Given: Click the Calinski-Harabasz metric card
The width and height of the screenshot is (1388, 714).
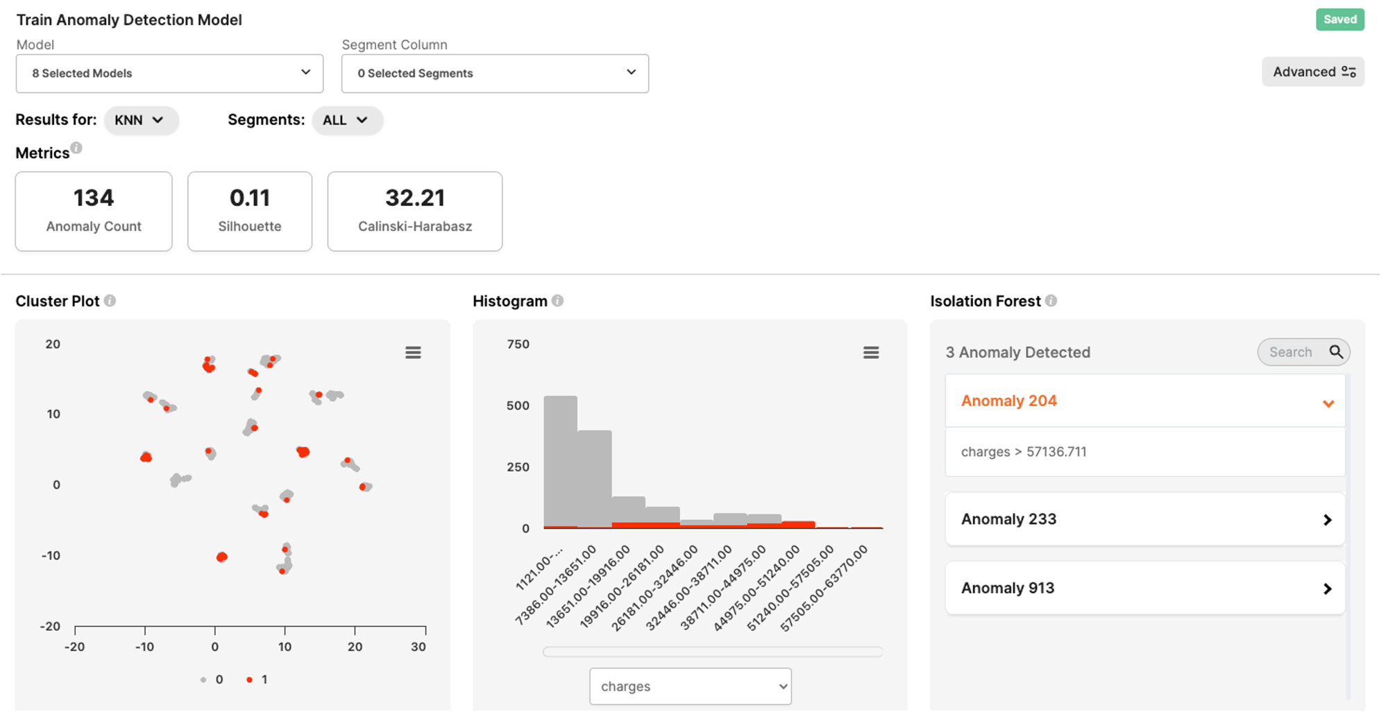Looking at the screenshot, I should [x=415, y=211].
